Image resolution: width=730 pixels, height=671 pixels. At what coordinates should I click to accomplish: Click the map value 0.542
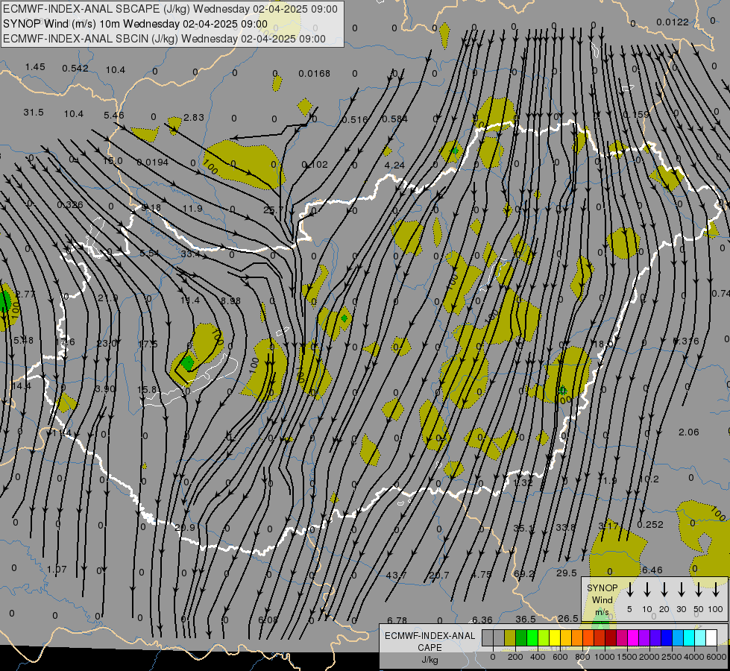tap(75, 69)
